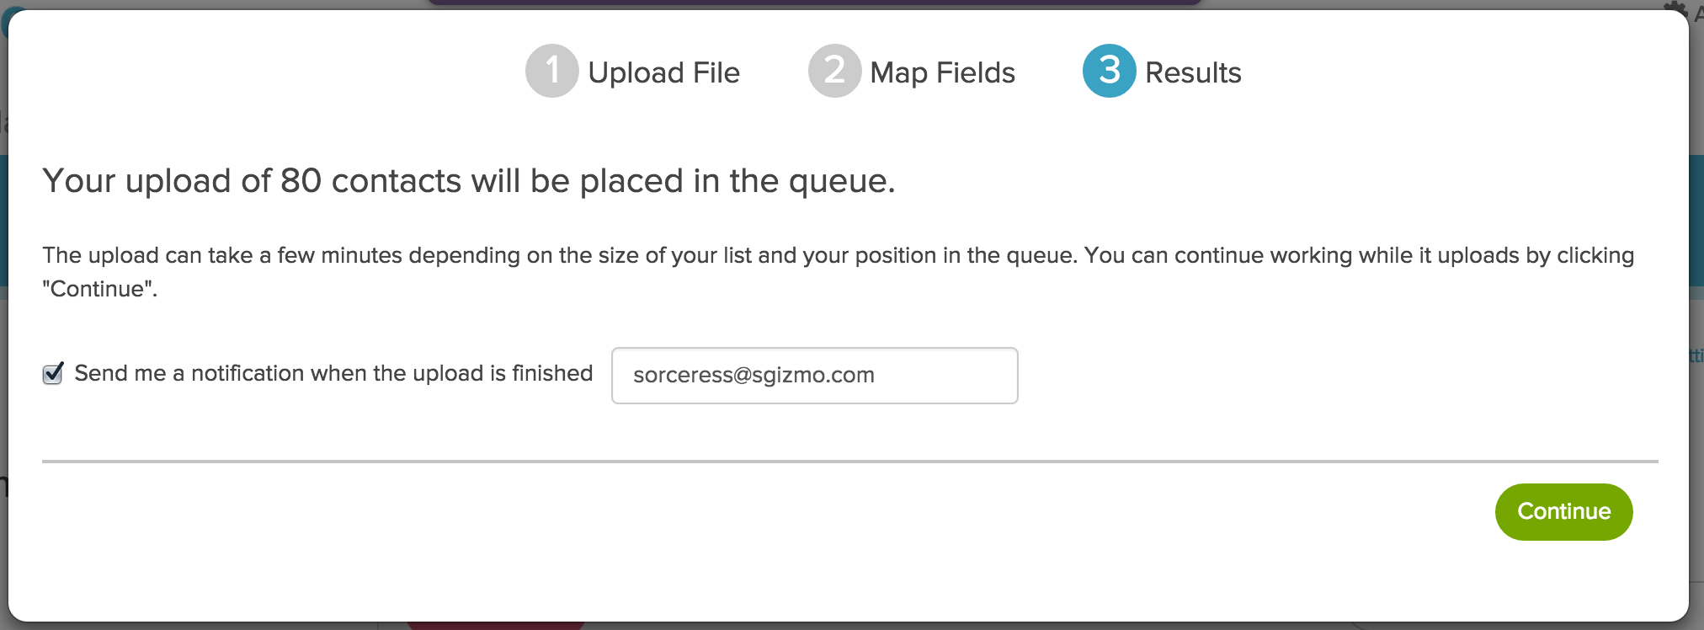This screenshot has width=1704, height=630.
Task: Go to the Upload File step
Action: (663, 72)
